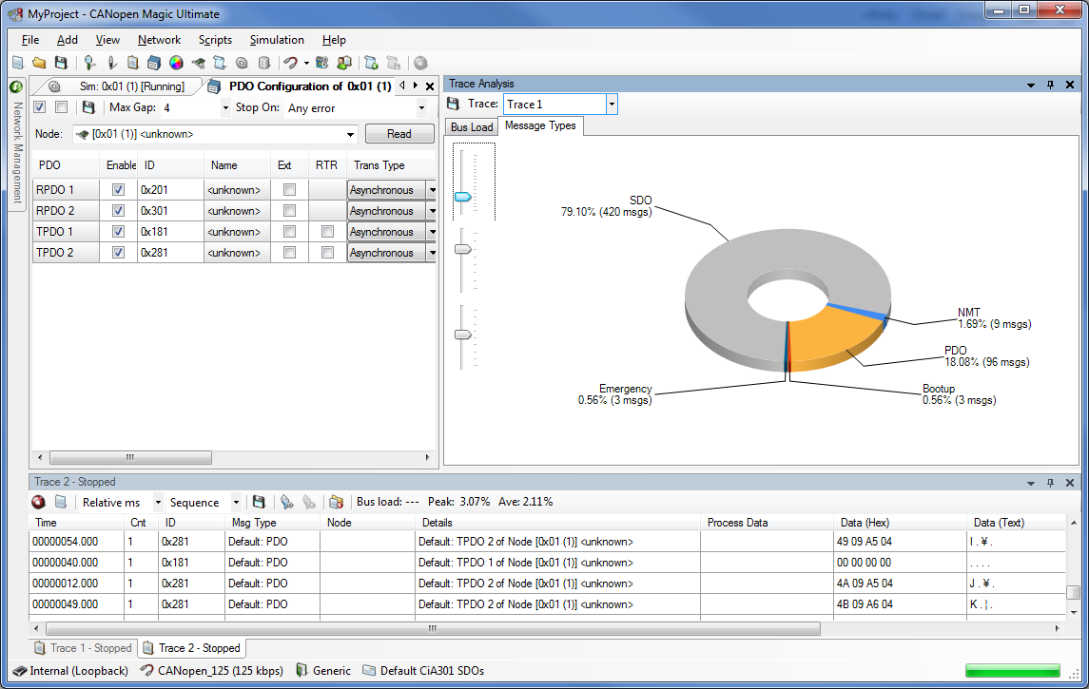Switch to the Bus Load tab

[472, 127]
